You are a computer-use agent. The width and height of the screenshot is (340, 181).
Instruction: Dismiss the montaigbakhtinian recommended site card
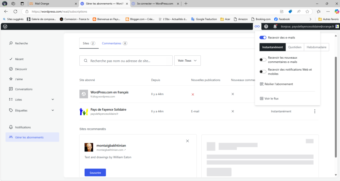187,141
